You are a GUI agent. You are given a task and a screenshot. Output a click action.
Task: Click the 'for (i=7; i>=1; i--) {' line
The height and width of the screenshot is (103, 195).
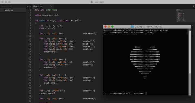[53, 75]
